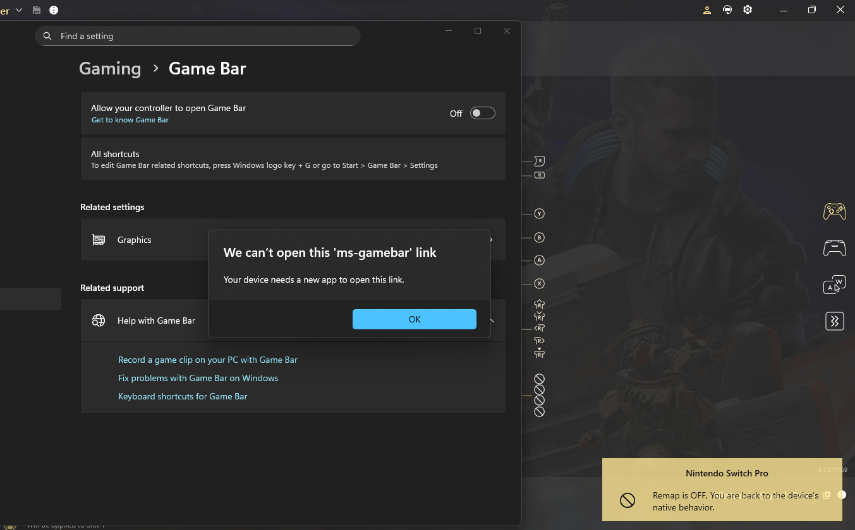This screenshot has width=855, height=530.
Task: Click OK in the ms-gamebar error dialog
Action: coord(414,319)
